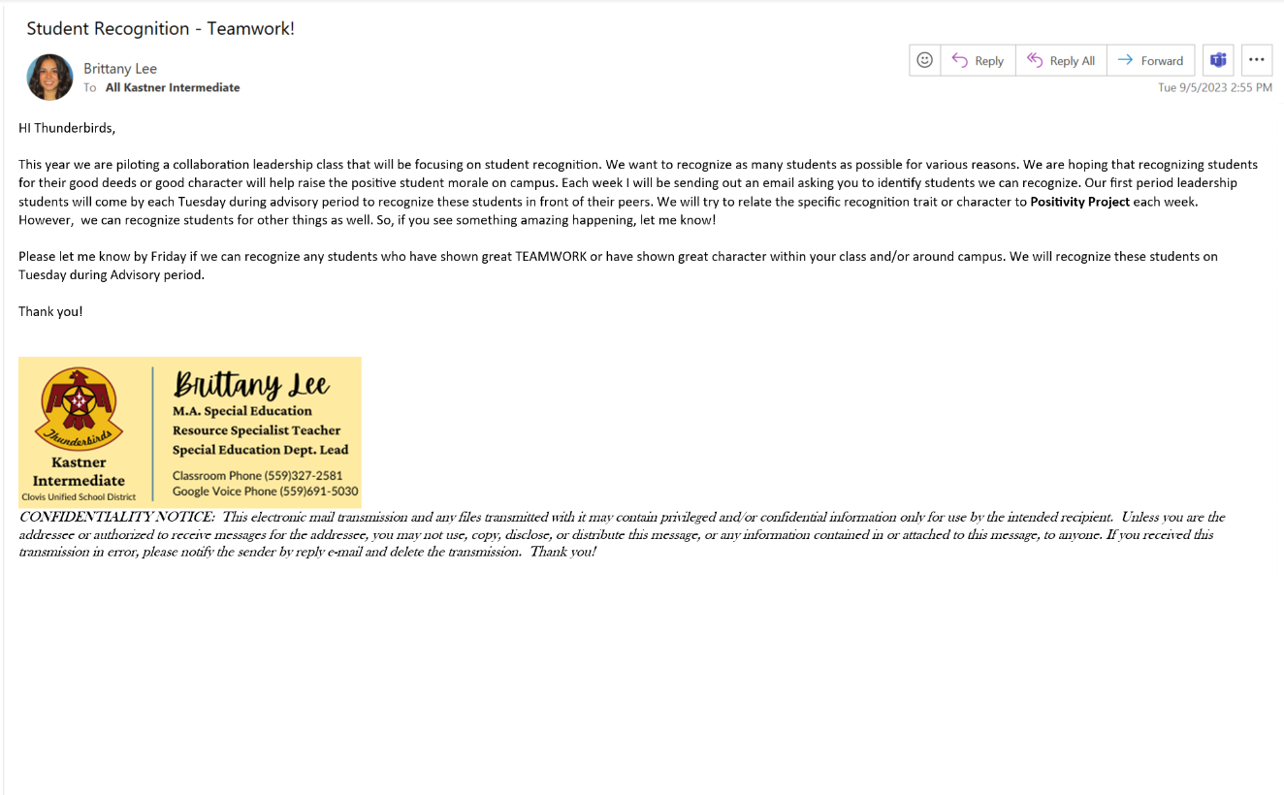Click the Tue 9/5/2023 2:55 PM timestamp
This screenshot has height=795, width=1284.
(x=1214, y=87)
